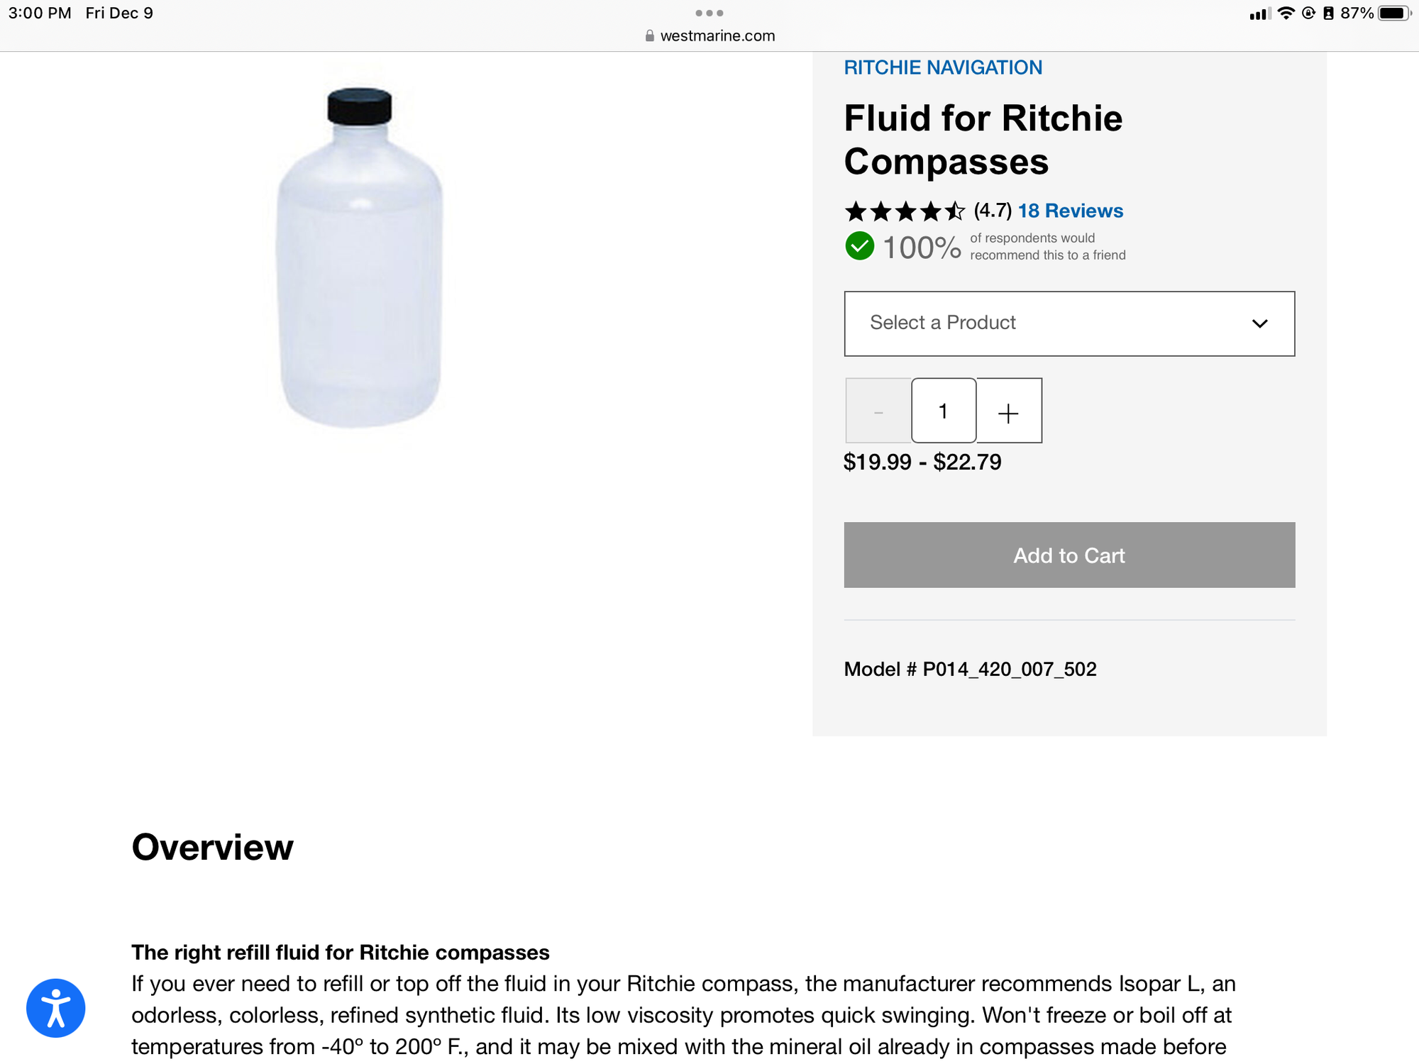Tap the Overview section heading
Image resolution: width=1419 pixels, height=1064 pixels.
pos(212,847)
